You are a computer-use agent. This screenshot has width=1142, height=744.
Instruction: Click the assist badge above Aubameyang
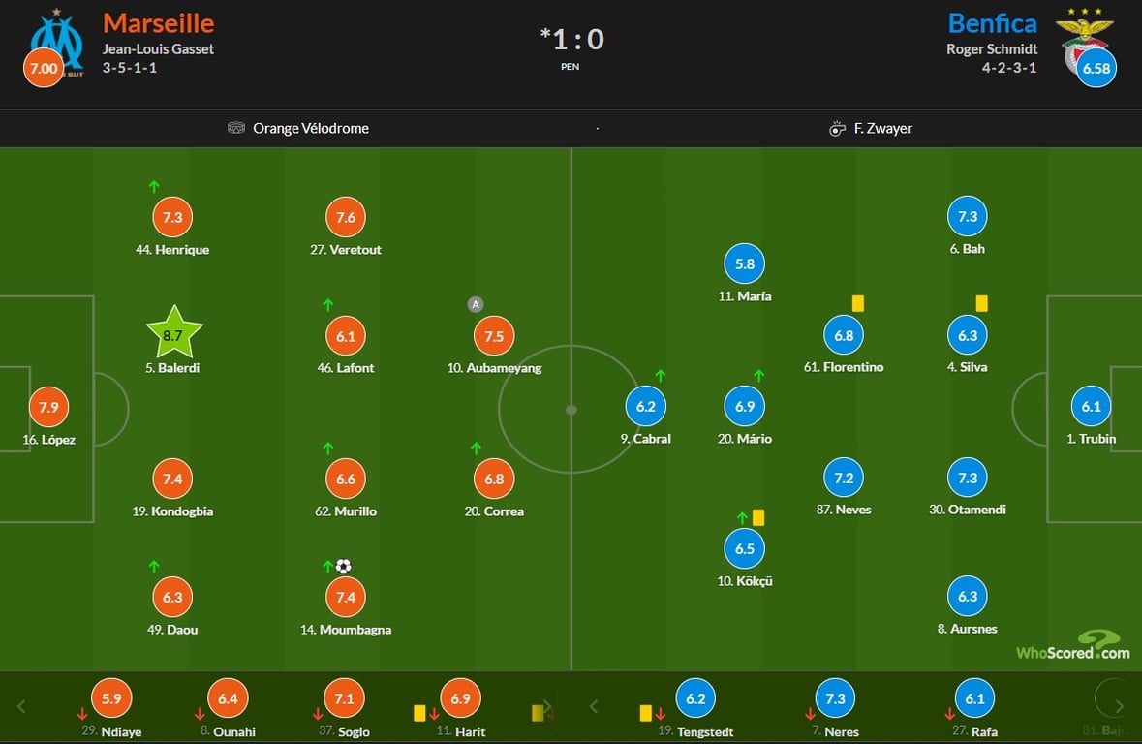(x=475, y=304)
